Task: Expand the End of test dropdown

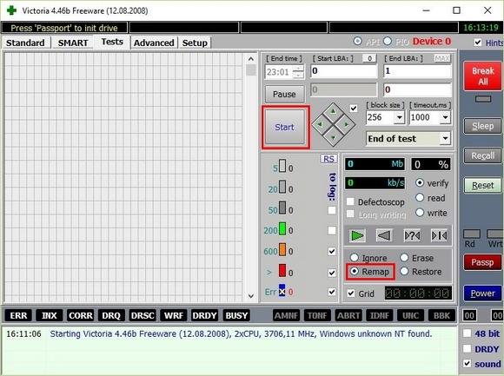Action: pos(445,138)
